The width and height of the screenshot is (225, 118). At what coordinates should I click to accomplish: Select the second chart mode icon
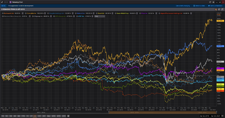(219, 9)
